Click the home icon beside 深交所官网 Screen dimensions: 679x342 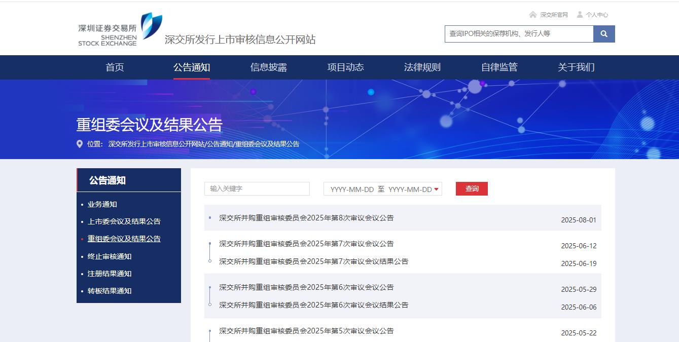[532, 15]
